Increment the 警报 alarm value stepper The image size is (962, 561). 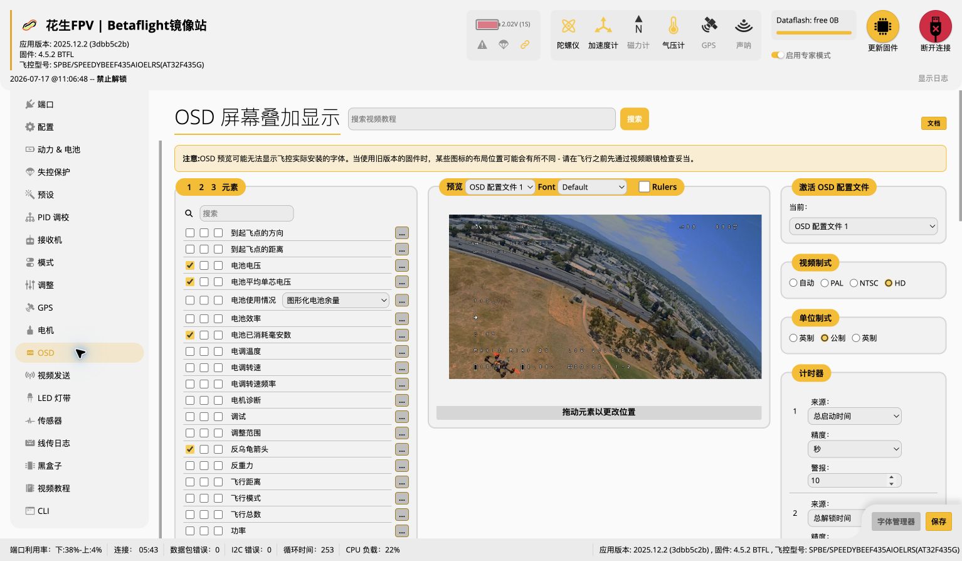coord(892,478)
